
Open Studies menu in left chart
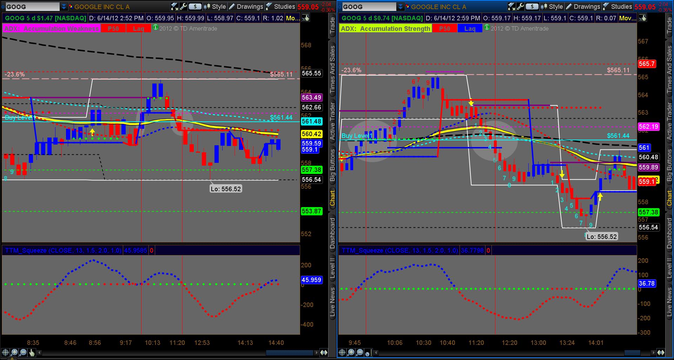pos(280,7)
